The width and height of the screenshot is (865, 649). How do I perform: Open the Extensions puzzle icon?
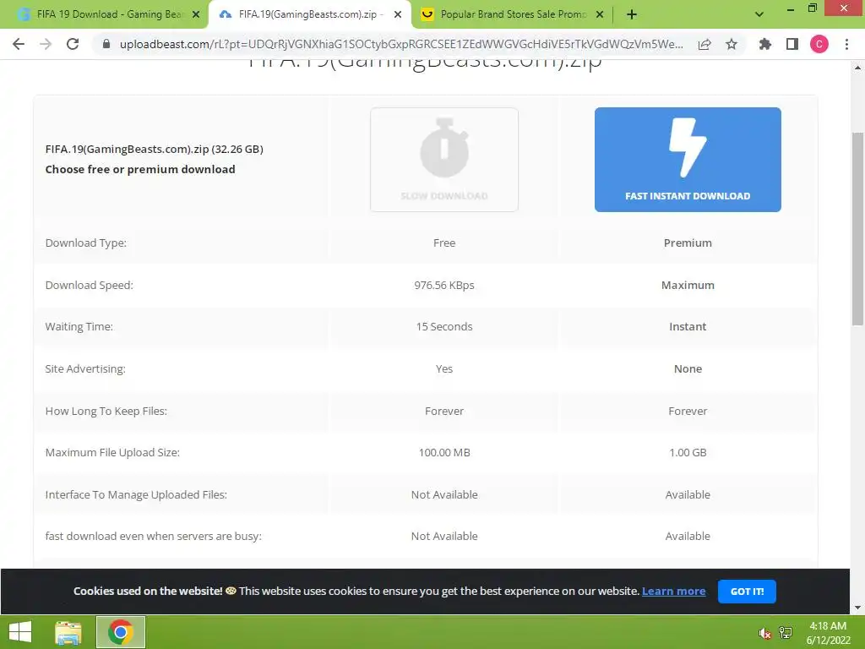pyautogui.click(x=765, y=44)
